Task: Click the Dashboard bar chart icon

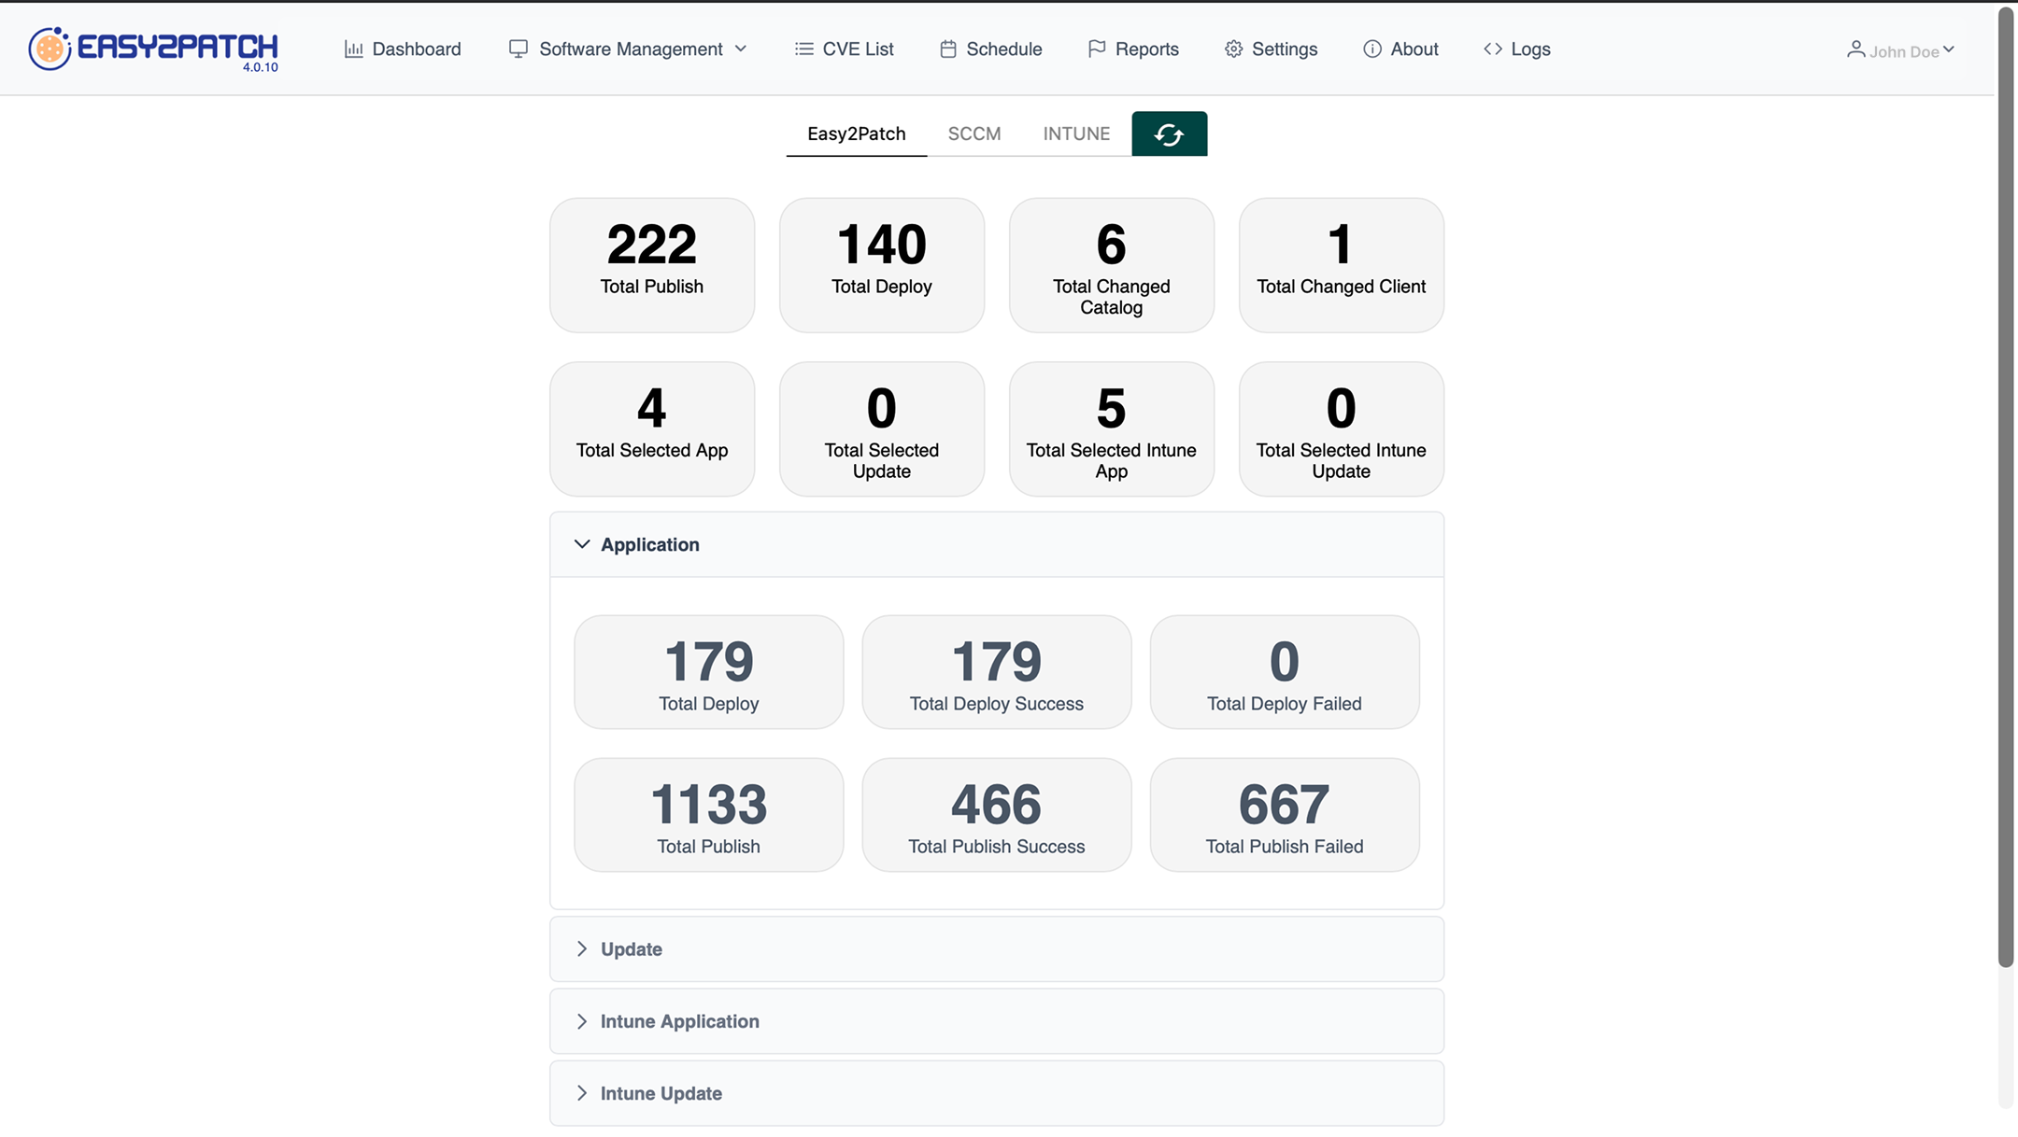Action: tap(353, 49)
